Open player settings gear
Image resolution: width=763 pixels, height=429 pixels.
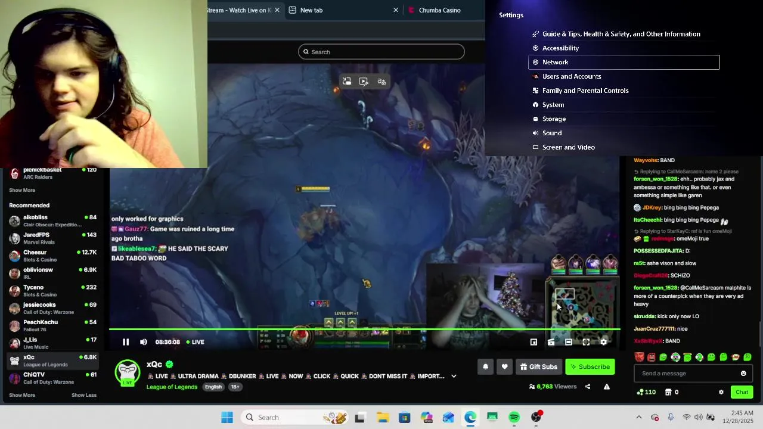[x=604, y=342]
